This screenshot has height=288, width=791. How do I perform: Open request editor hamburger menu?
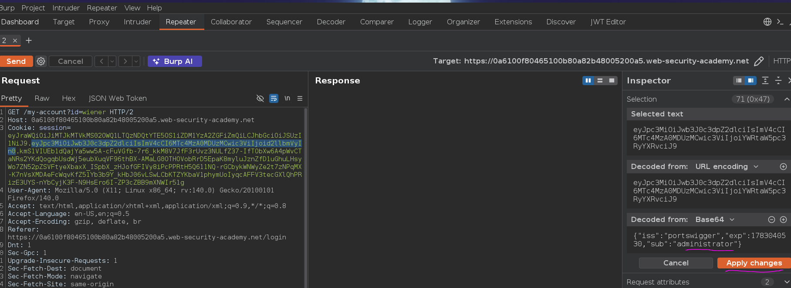(300, 99)
